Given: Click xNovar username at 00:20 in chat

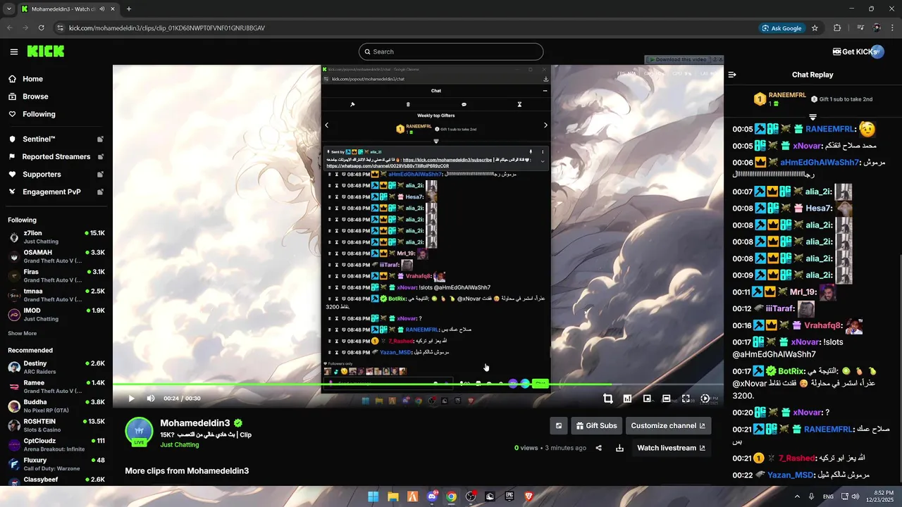Looking at the screenshot, I should [x=806, y=413].
